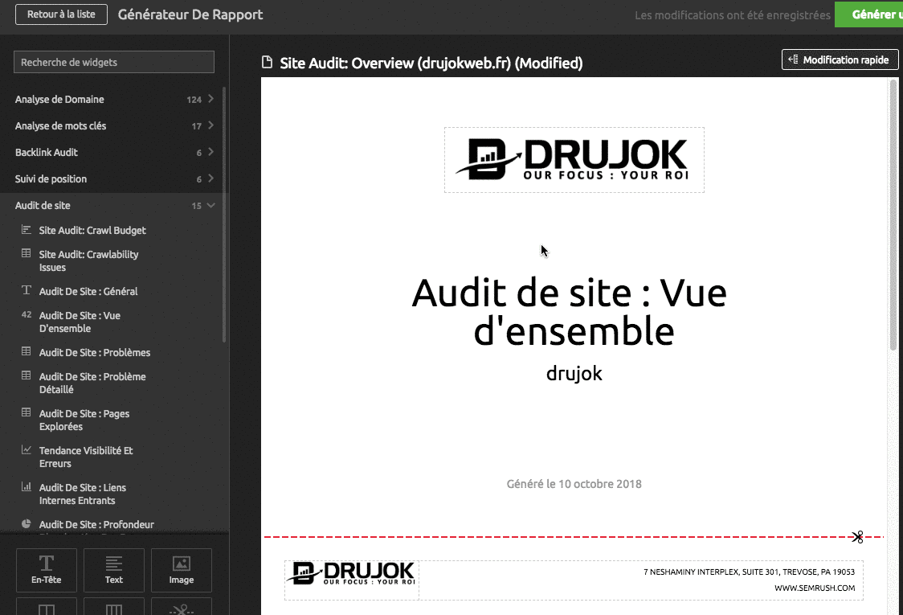This screenshot has height=615, width=903.
Task: Select the DRUJOK cover logo image
Action: tap(574, 160)
